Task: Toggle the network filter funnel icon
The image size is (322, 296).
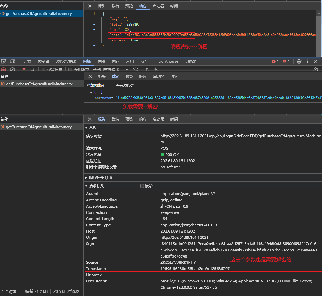Action: click(x=24, y=69)
